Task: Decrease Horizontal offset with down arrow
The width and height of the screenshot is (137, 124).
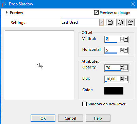Action: click(122, 51)
